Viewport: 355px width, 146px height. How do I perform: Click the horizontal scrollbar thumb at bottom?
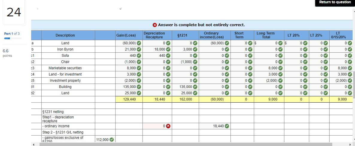186,144
